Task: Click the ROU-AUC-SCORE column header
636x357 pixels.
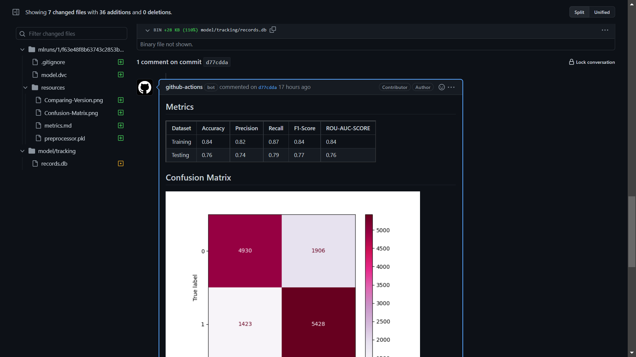Action: point(348,128)
